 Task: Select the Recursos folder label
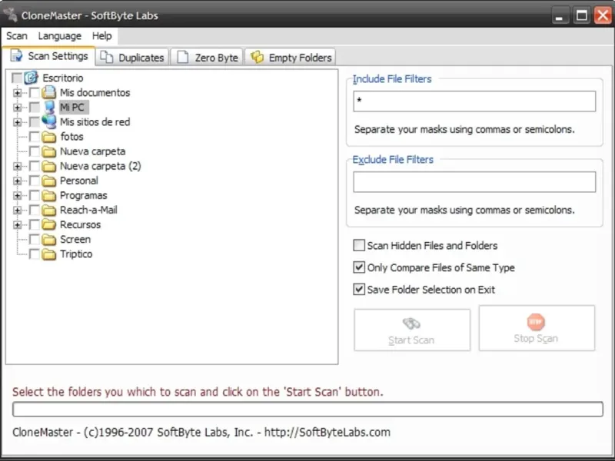(x=81, y=224)
